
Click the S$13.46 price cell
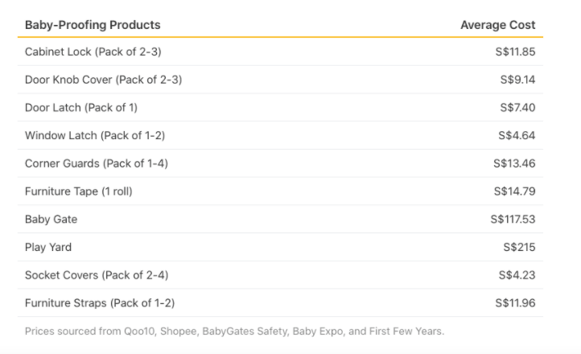516,163
